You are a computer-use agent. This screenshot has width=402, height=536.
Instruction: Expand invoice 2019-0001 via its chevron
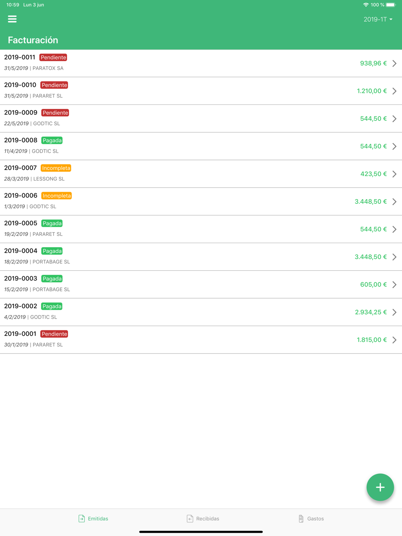point(394,340)
